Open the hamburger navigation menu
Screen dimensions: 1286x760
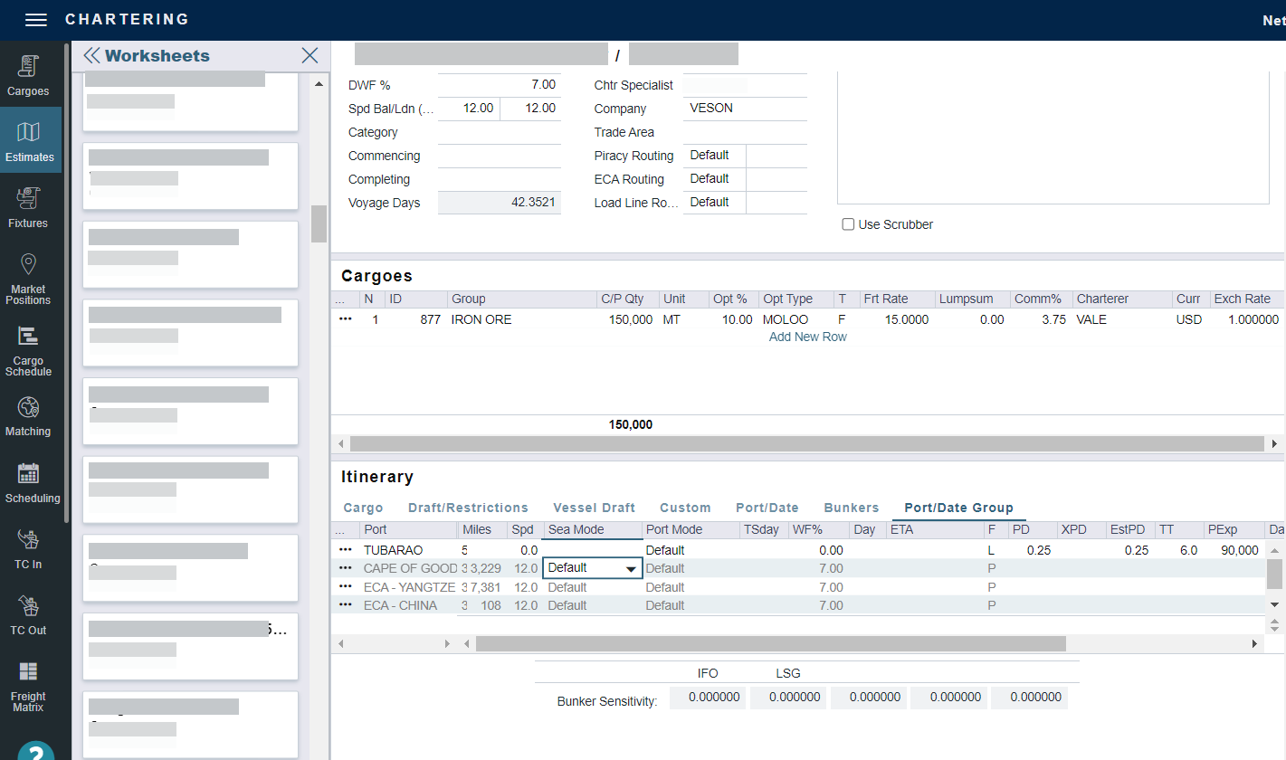point(35,20)
